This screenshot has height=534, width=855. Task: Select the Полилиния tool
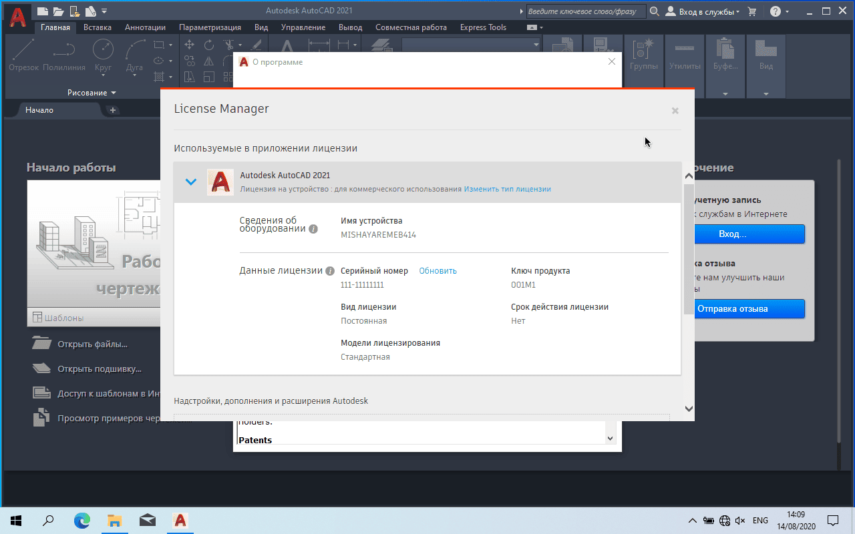(64, 55)
